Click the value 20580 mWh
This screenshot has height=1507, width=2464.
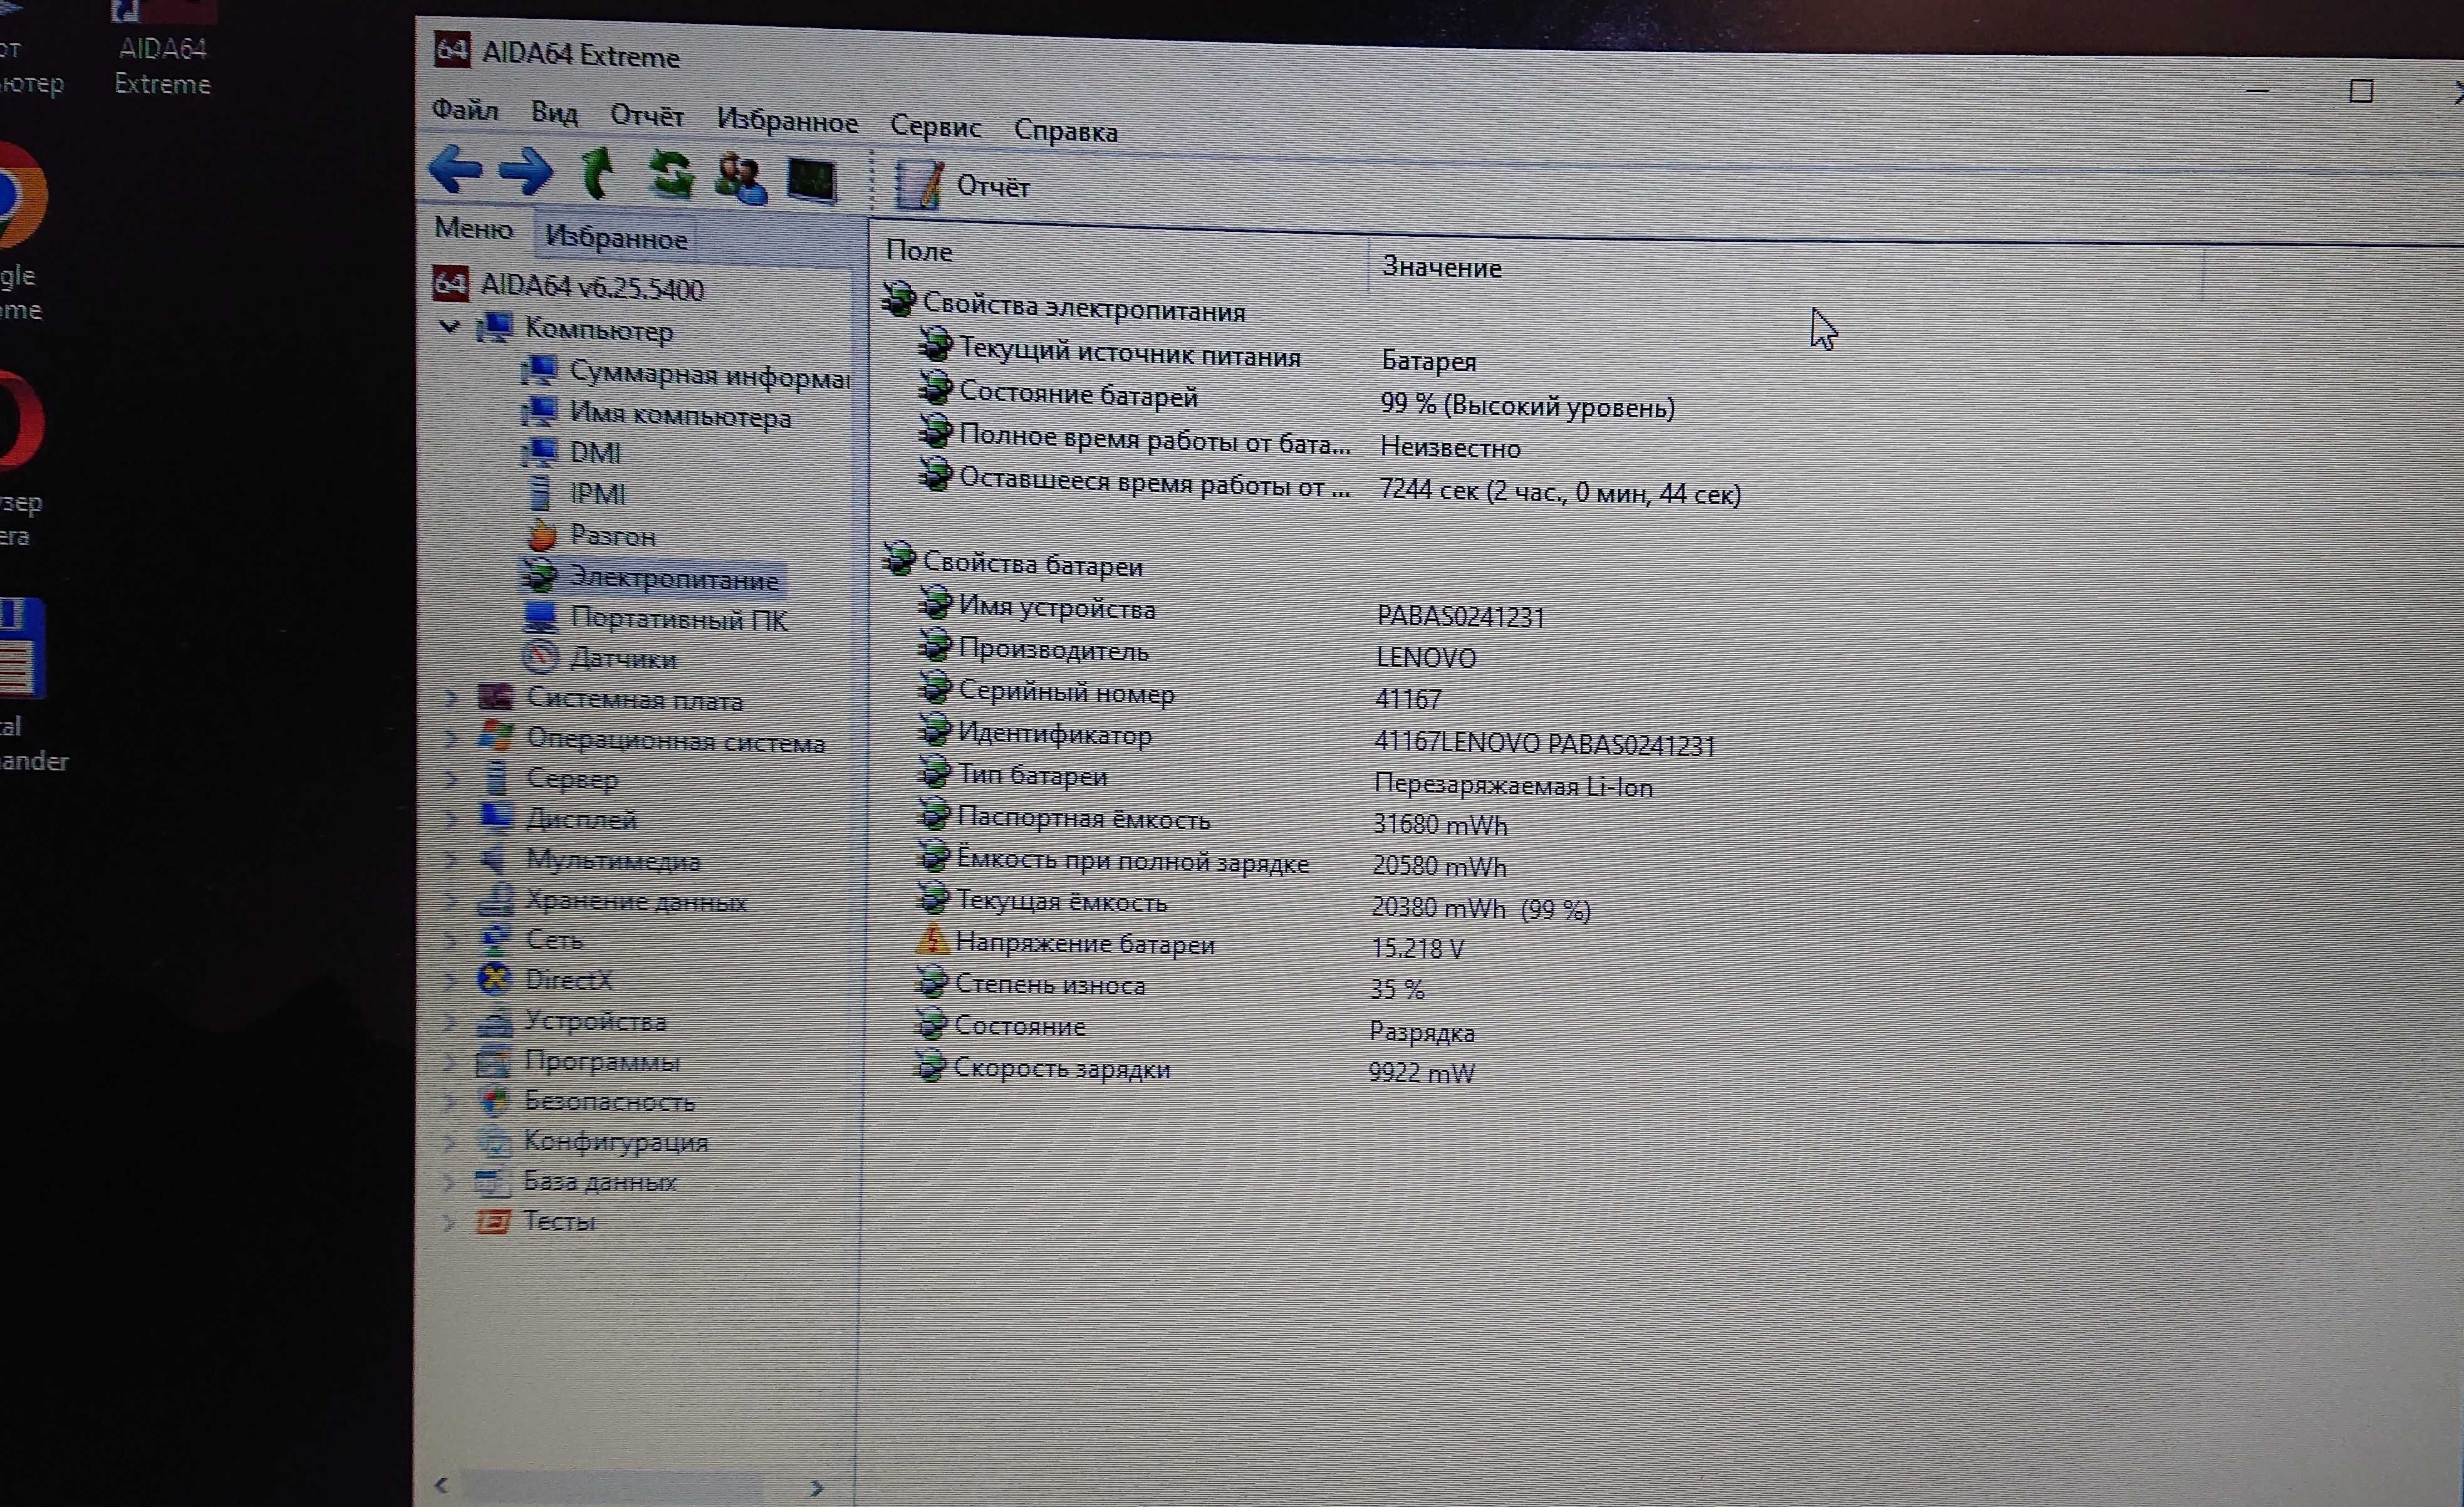[x=1439, y=866]
